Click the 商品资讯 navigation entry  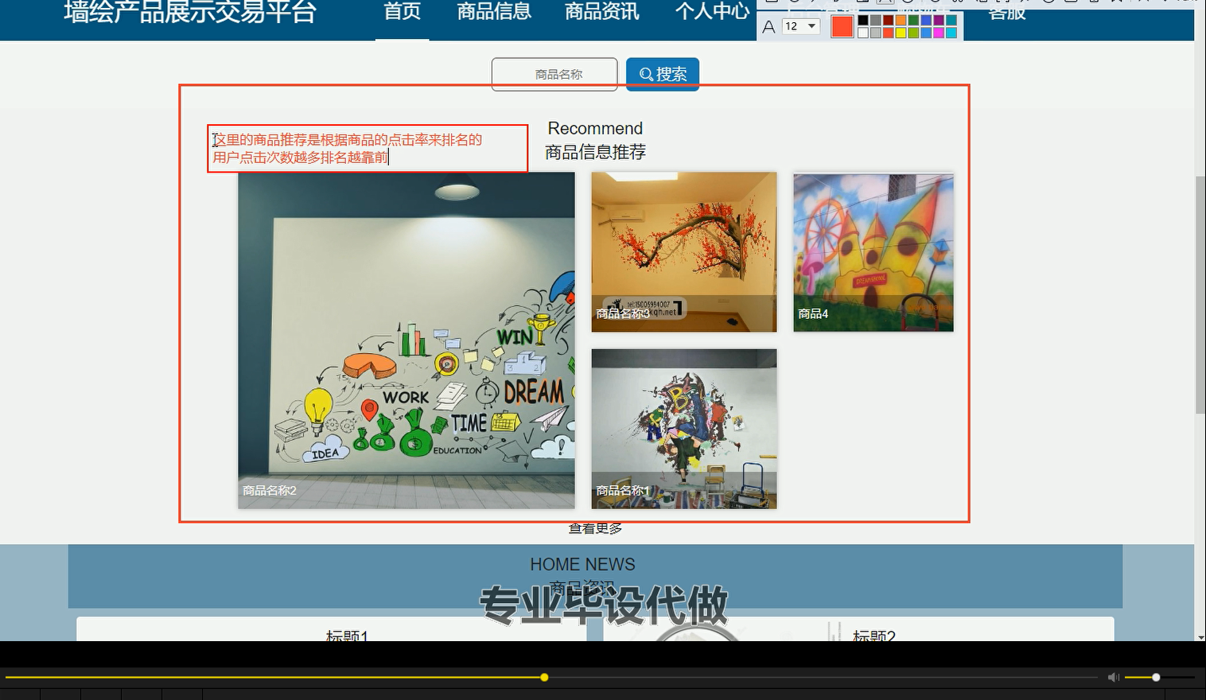click(x=601, y=12)
